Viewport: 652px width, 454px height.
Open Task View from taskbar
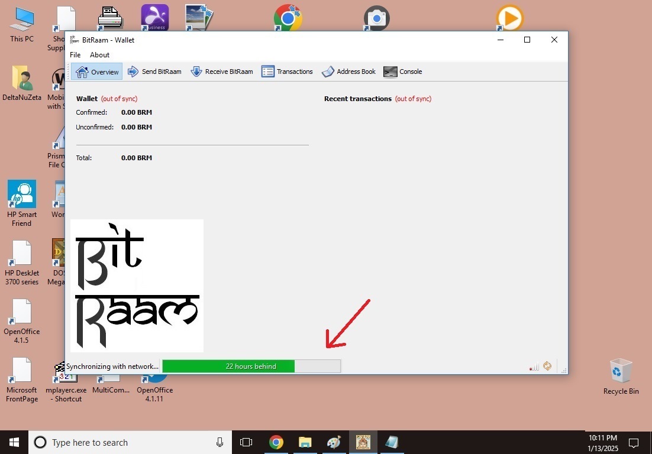click(246, 442)
